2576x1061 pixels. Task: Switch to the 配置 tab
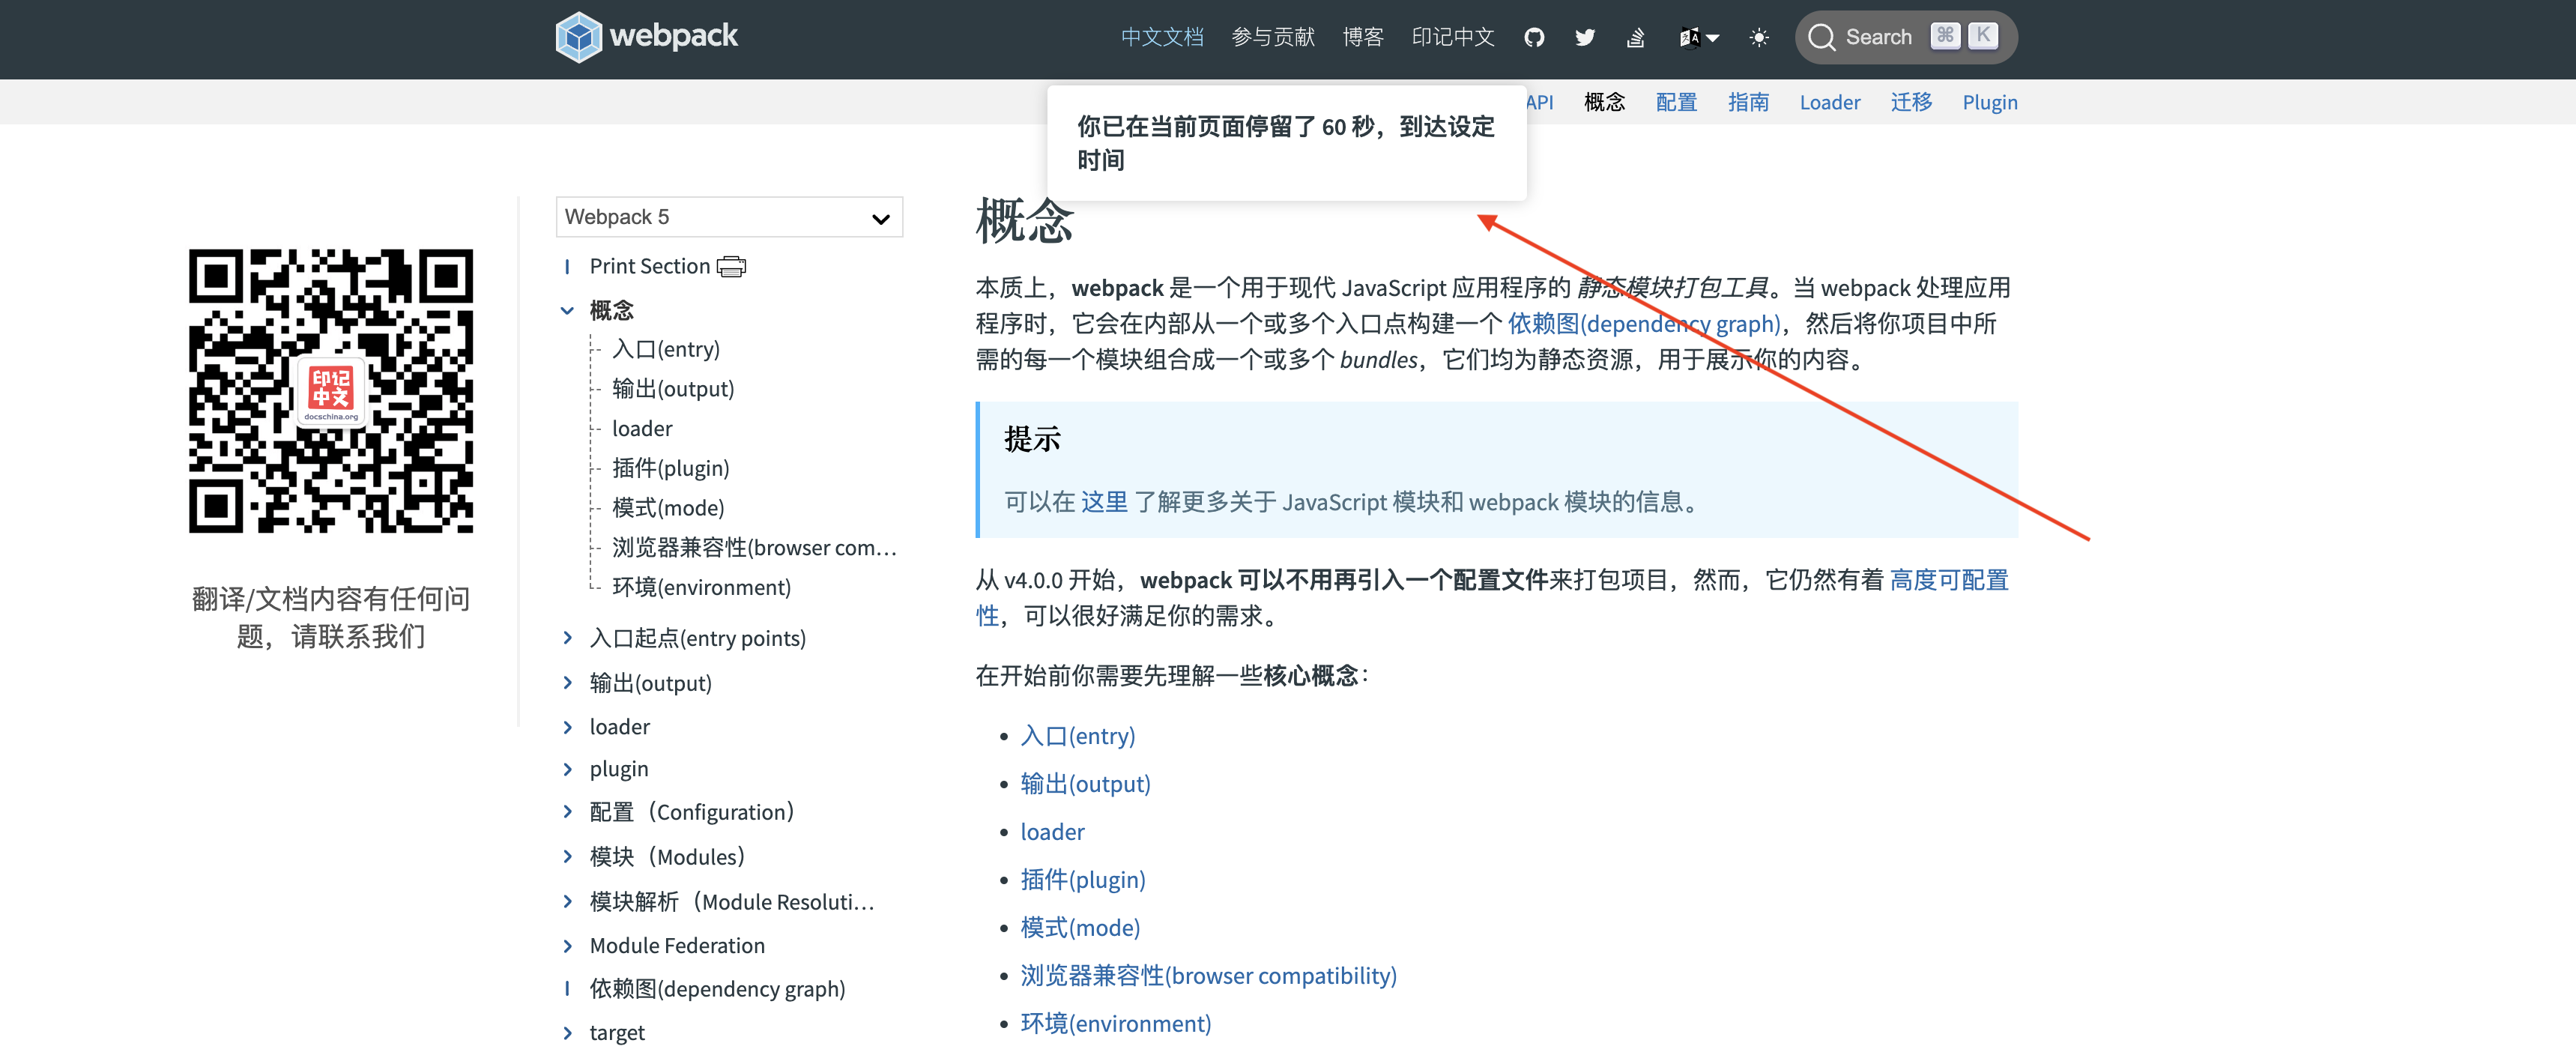[x=1677, y=102]
